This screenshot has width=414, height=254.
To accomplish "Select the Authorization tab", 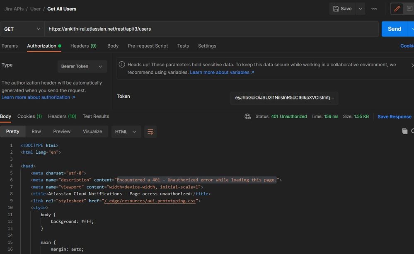I will click(44, 46).
